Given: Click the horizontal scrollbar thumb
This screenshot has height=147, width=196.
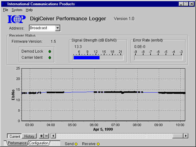Looking at the screenshot, I should (178, 136).
